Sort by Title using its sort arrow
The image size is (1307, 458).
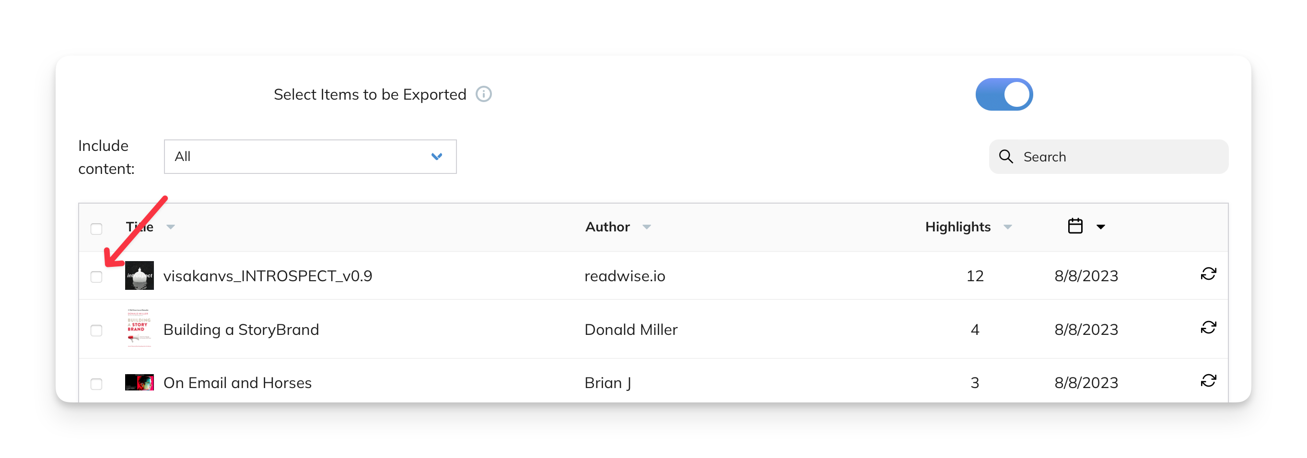click(171, 228)
